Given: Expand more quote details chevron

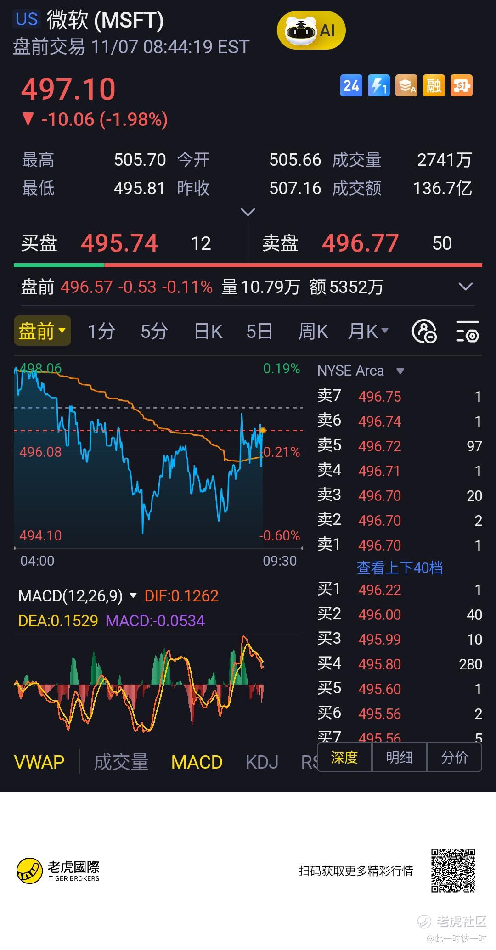Looking at the screenshot, I should [248, 212].
